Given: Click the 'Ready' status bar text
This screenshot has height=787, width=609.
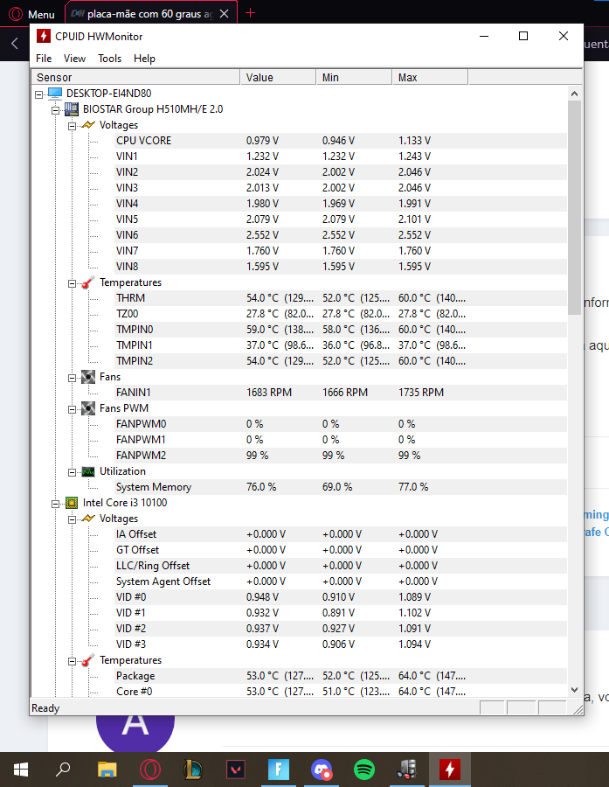Looking at the screenshot, I should pyautogui.click(x=45, y=708).
